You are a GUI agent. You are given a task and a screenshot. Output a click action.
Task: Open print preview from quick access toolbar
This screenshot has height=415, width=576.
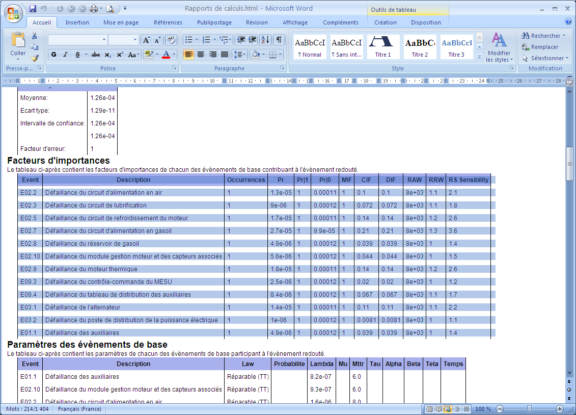click(x=110, y=9)
